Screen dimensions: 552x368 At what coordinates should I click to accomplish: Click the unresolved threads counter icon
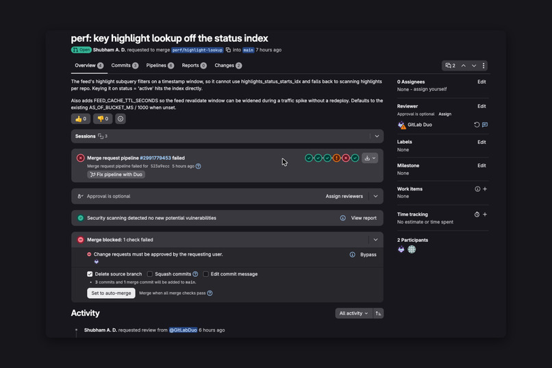[x=450, y=66]
